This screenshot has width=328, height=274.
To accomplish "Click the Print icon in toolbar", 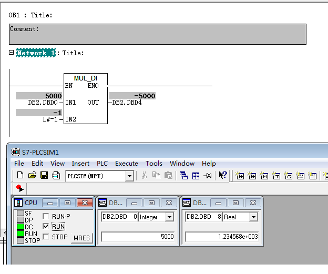I will point(56,176).
